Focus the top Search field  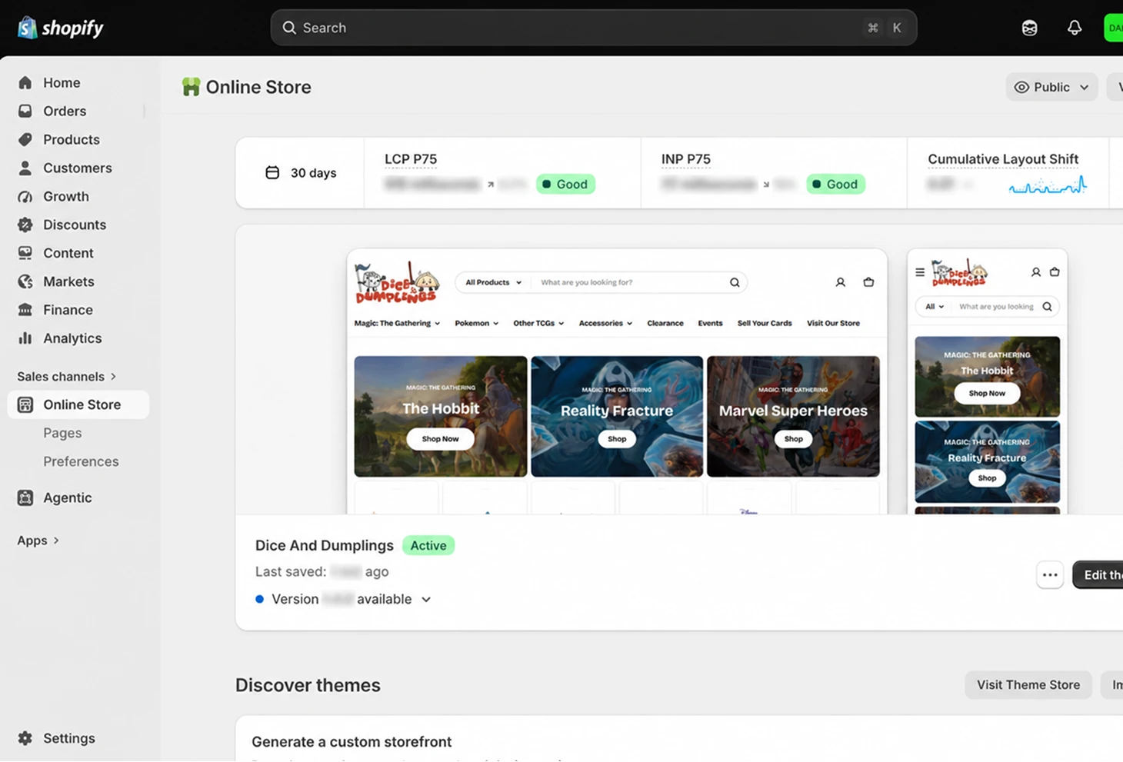click(x=593, y=28)
